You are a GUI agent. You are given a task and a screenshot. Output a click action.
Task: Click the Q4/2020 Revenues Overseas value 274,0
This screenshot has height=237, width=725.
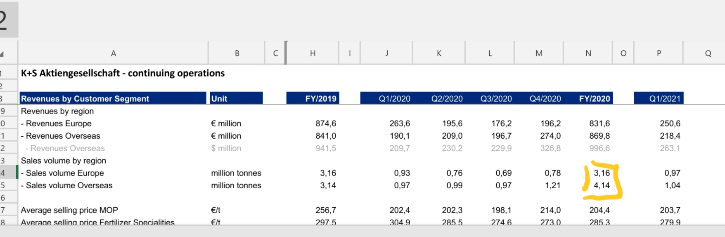point(550,136)
